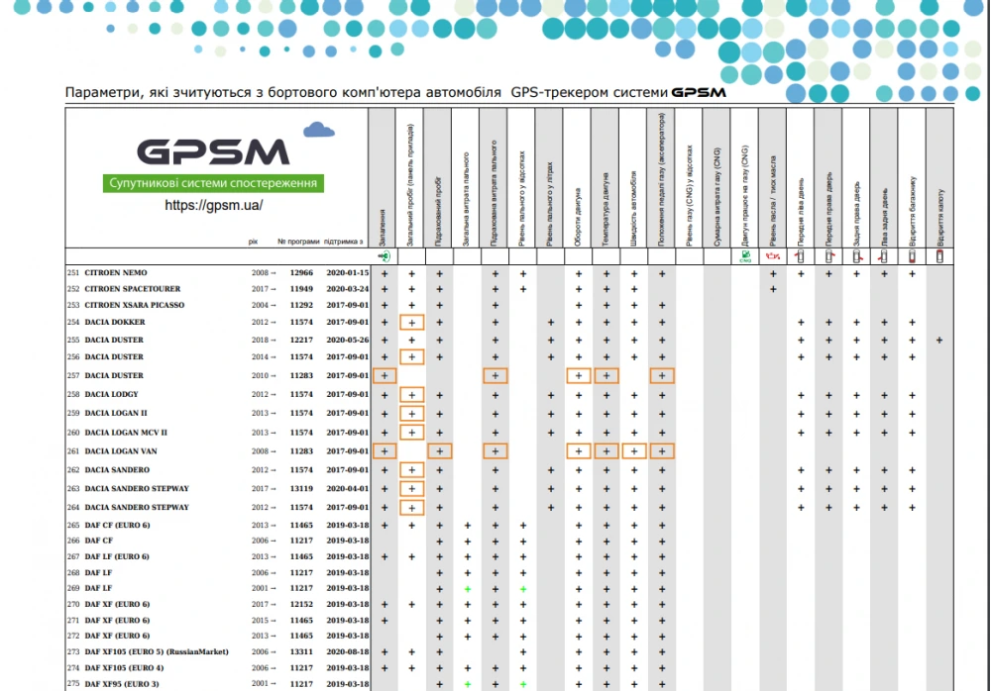The image size is (991, 691).
Task: Click the blue cloud icon beside GPSM logo
Action: click(x=319, y=130)
